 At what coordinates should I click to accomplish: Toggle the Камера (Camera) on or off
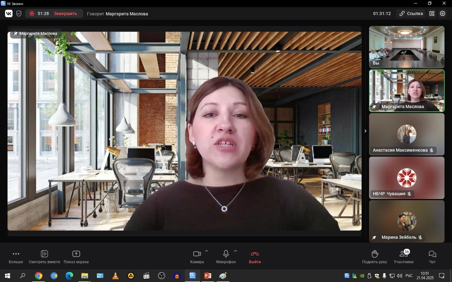197,257
